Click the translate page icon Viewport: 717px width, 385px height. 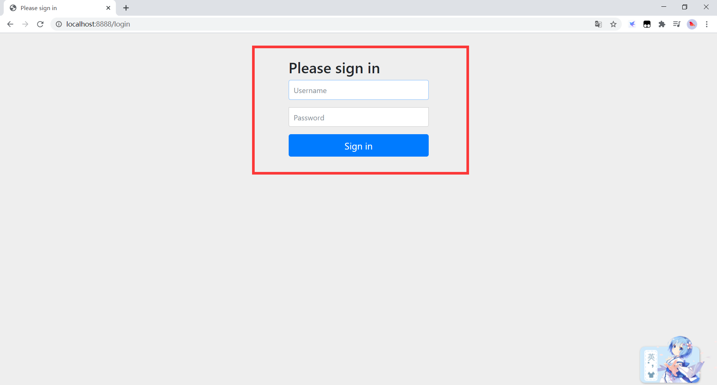tap(598, 24)
